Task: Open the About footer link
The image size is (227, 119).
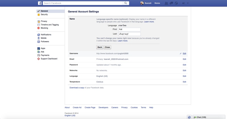Action: point(67,107)
